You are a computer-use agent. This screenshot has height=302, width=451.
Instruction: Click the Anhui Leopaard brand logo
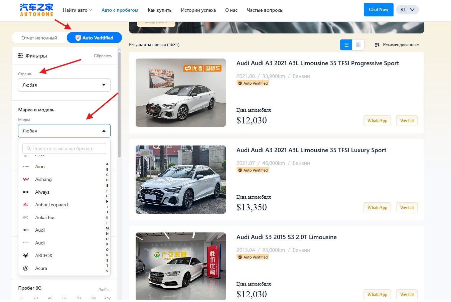(x=26, y=205)
